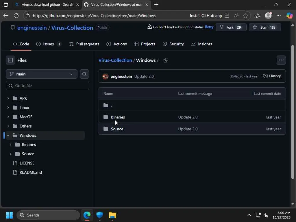
Task: Open the Projects tab
Action: [x=145, y=44]
